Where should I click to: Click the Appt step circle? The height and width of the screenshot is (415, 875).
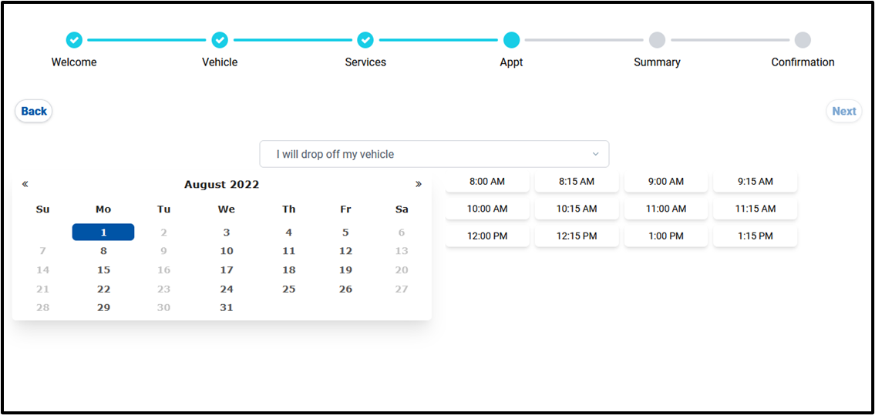511,40
